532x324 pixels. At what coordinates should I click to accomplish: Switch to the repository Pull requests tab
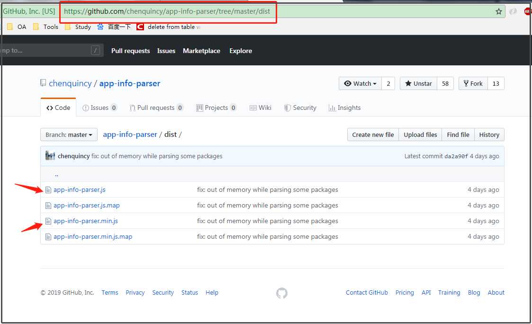(x=156, y=108)
